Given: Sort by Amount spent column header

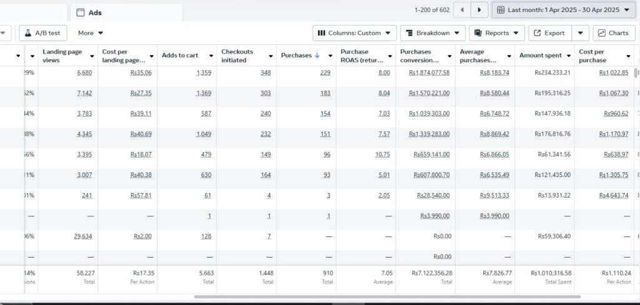Looking at the screenshot, I should coord(541,56).
